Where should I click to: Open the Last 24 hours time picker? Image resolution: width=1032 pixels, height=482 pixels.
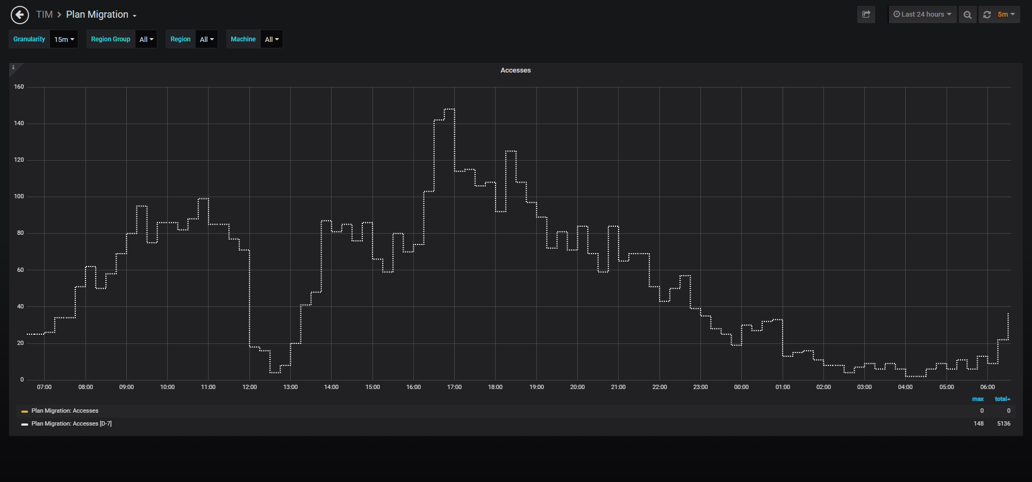[x=922, y=15]
